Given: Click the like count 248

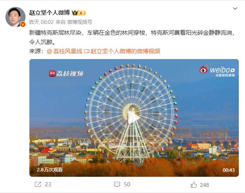Looking at the screenshot, I should (x=204, y=185).
